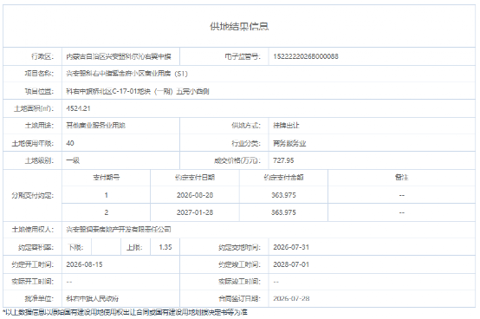Click the agreed construction start date 2026-08-15
The image size is (480, 319).
click(84, 264)
